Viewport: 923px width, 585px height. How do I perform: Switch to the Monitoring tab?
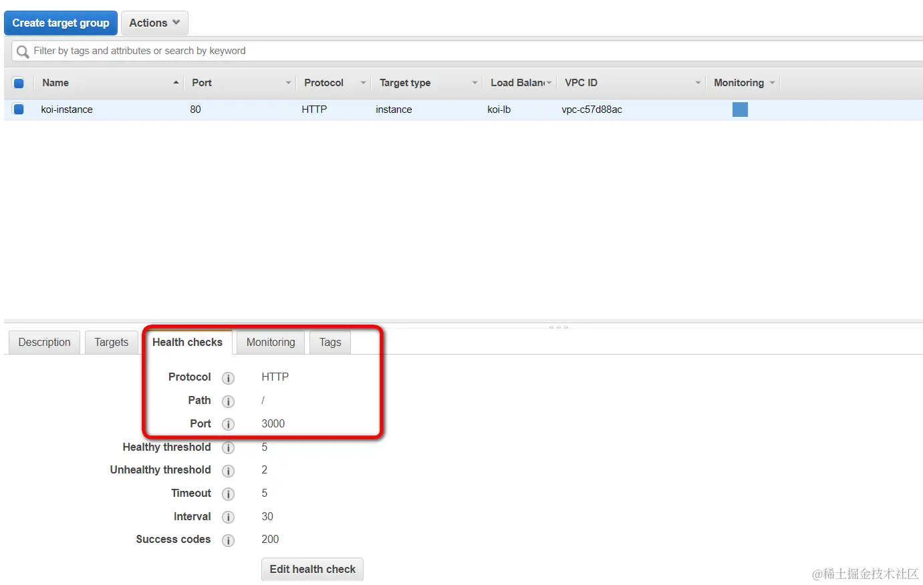(x=271, y=342)
